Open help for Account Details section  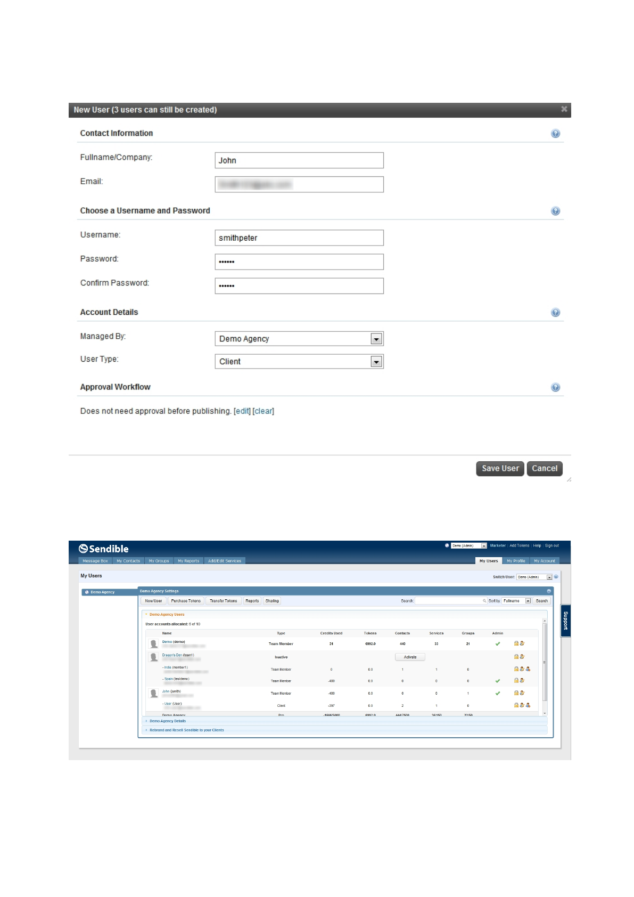555,313
